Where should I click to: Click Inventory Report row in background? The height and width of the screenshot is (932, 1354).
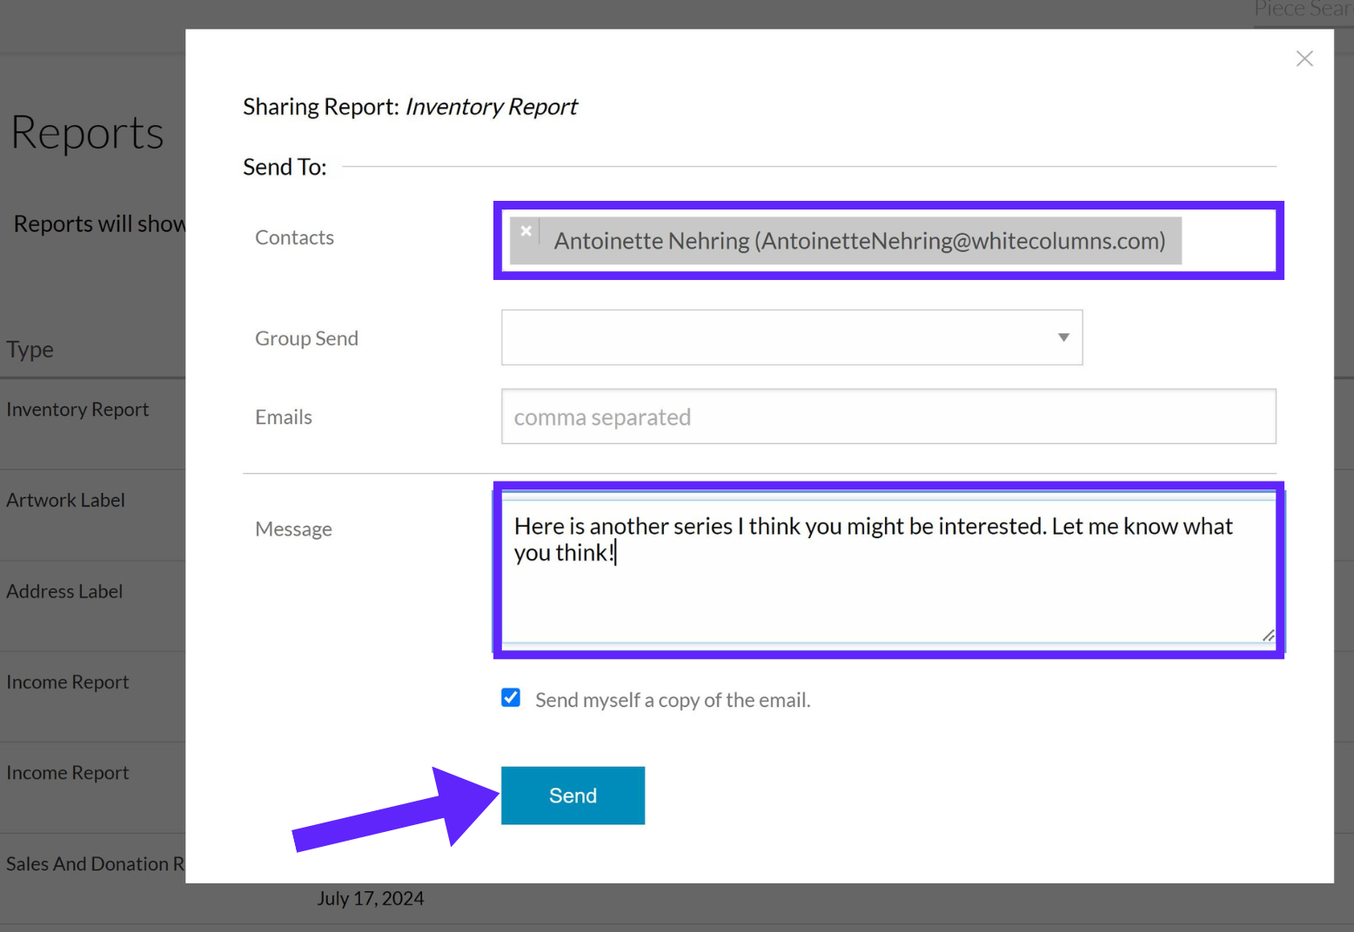click(77, 409)
